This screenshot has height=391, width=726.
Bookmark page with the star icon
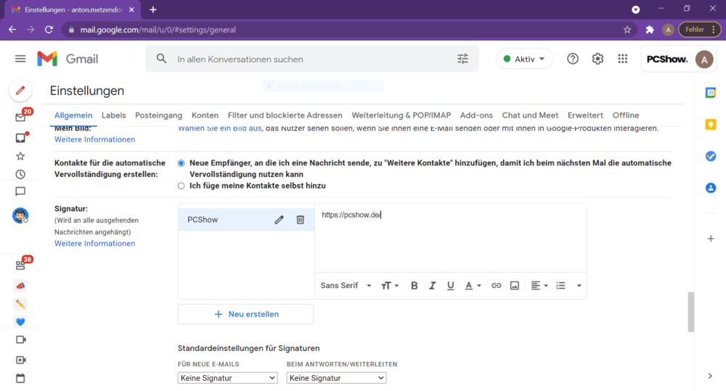[627, 30]
